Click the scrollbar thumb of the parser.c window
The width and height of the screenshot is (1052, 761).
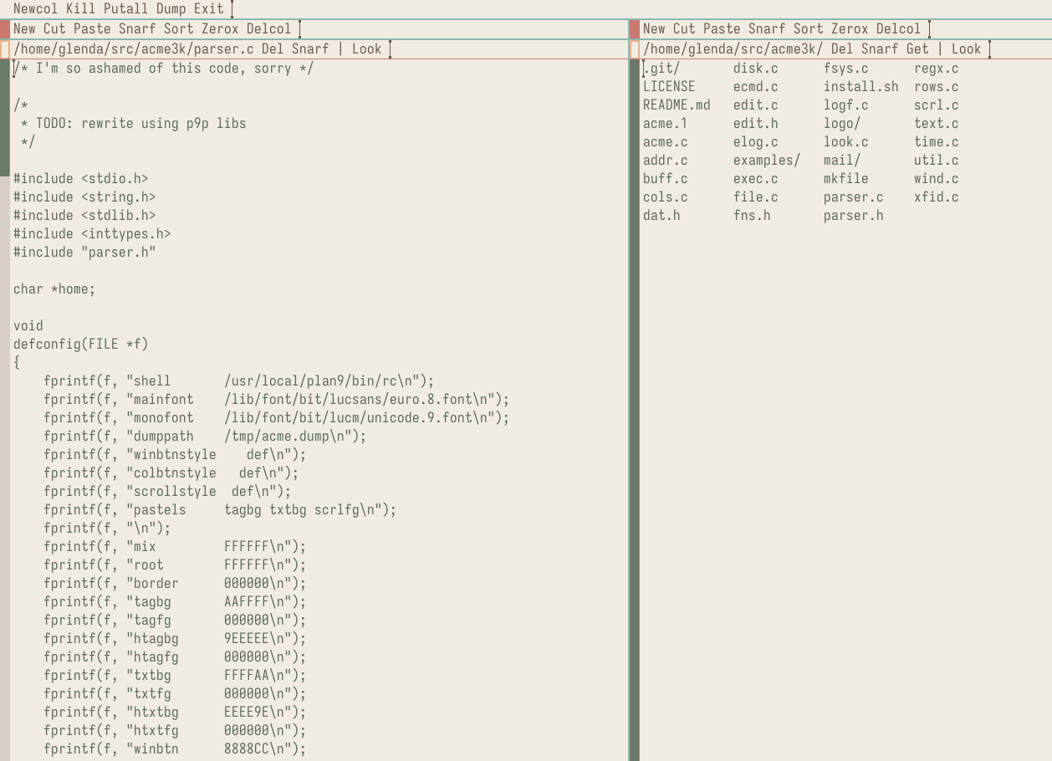click(5, 118)
